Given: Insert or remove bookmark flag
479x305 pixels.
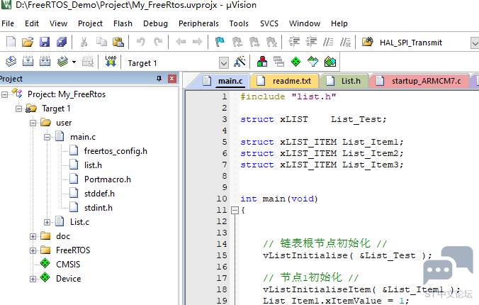Looking at the screenshot, I should tap(220, 42).
